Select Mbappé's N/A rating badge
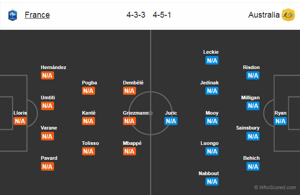The image size is (300, 195). [x=129, y=151]
